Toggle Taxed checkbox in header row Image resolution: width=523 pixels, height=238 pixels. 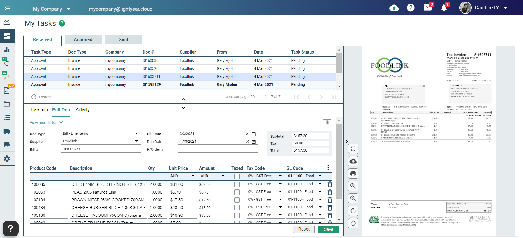tap(237, 176)
